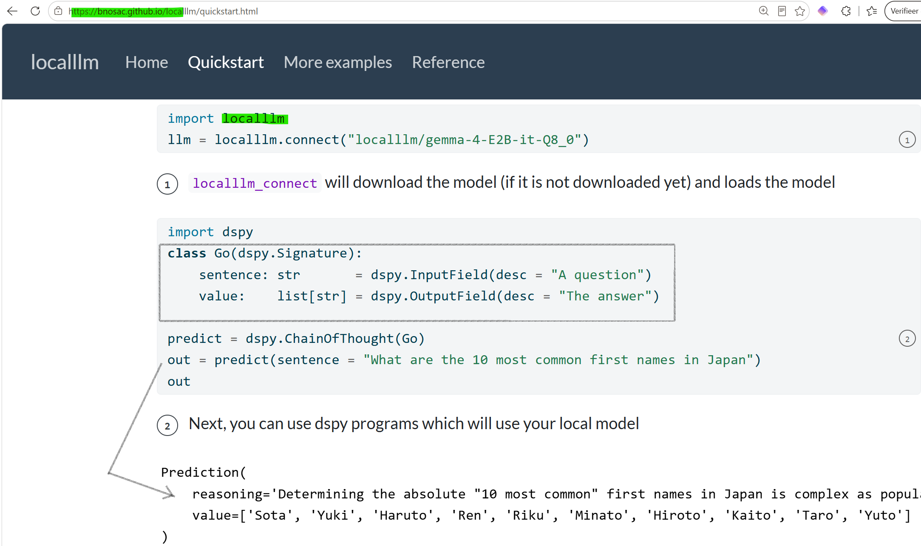The width and height of the screenshot is (921, 546).
Task: View site information lock icon
Action: 59,11
